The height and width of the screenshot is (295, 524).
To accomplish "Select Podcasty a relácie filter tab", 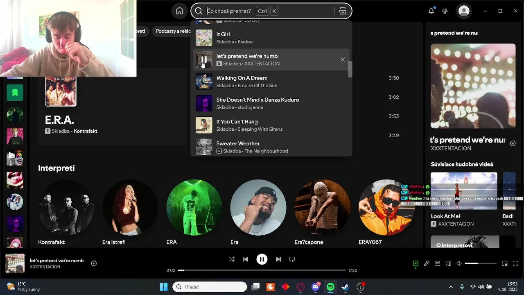I will point(173,31).
